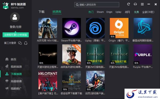Open the Lineage 2M 日服 thumbnail
This screenshot has height=99, width=160.
[95, 54]
